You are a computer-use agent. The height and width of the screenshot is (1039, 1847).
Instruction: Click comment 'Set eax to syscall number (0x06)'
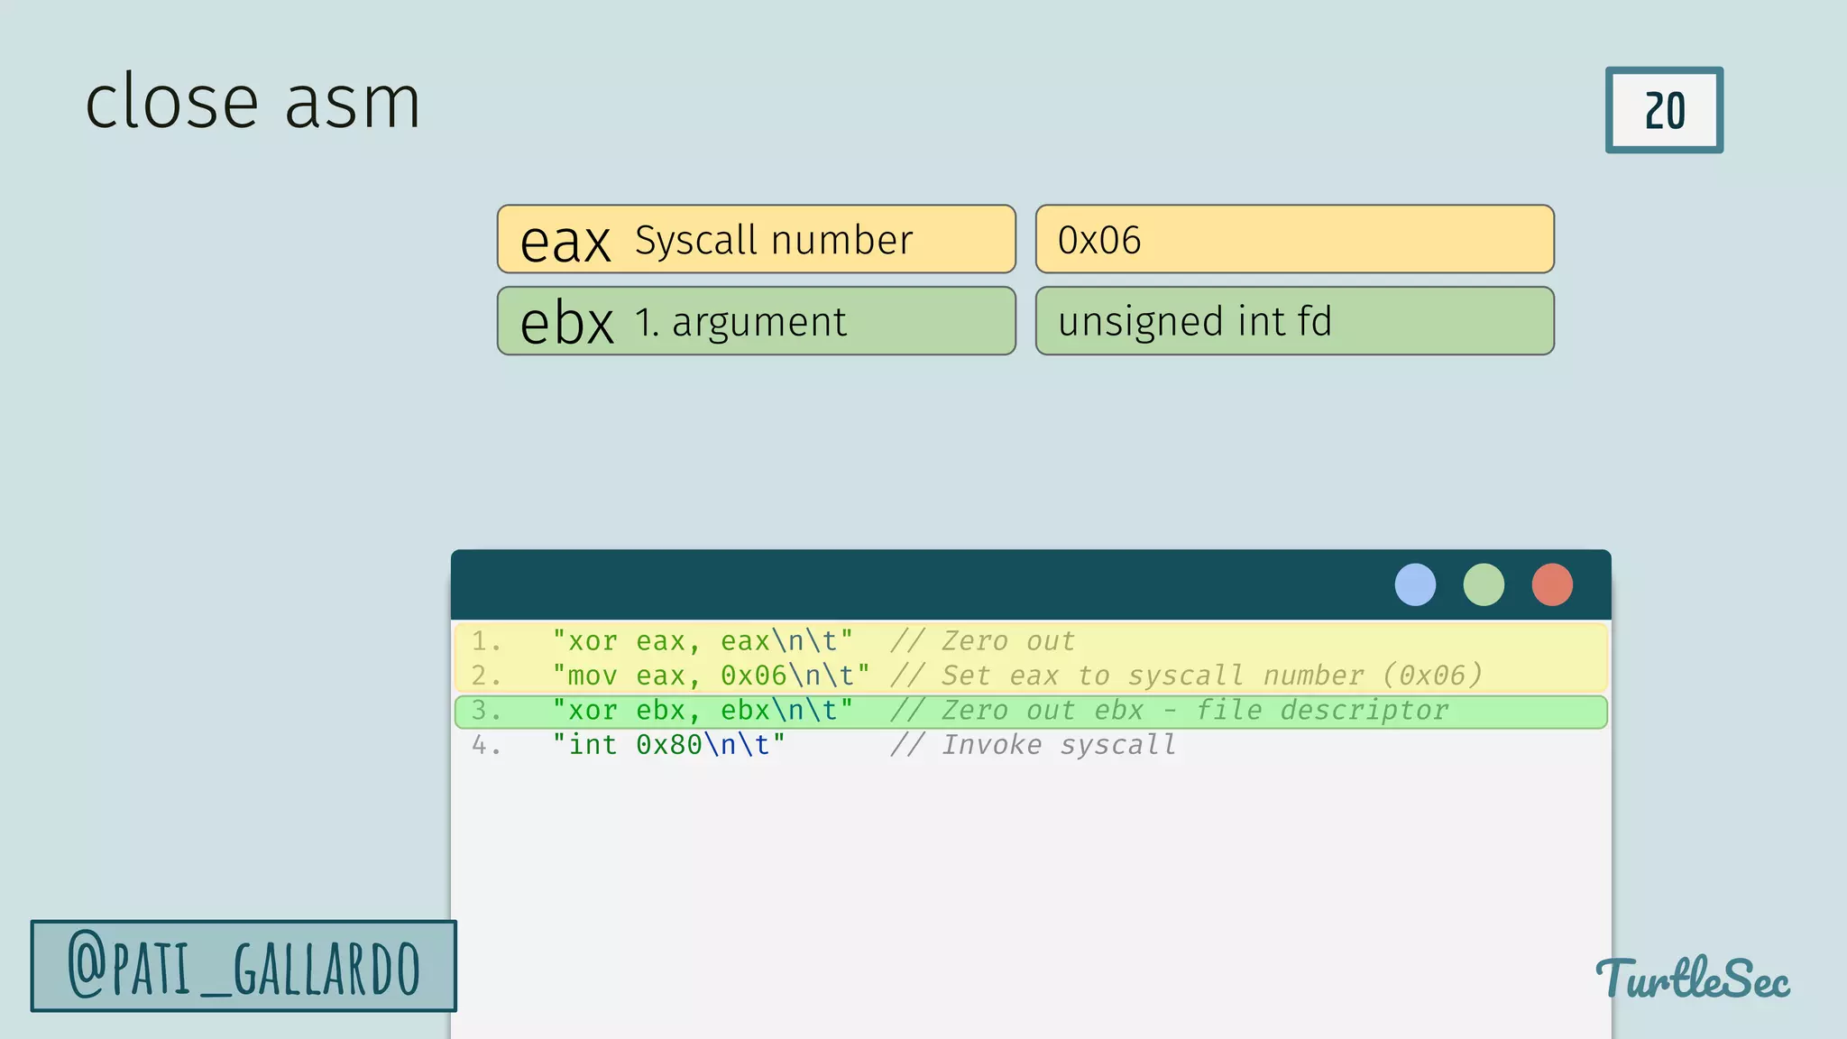coord(1186,676)
